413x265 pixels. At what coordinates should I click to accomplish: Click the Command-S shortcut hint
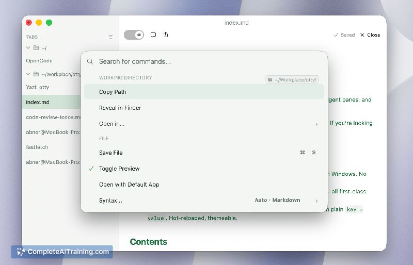(308, 153)
